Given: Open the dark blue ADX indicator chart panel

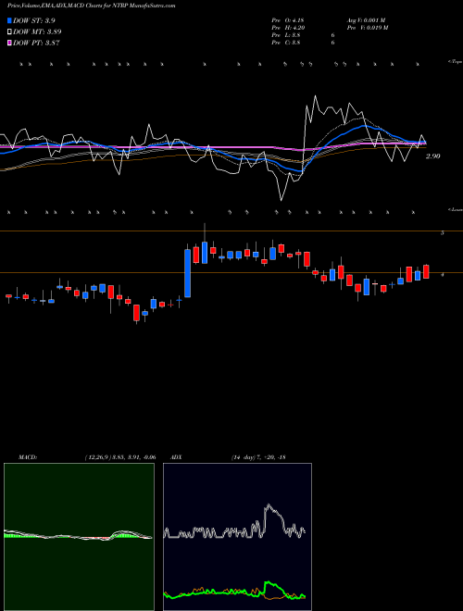Looking at the screenshot, I should (237, 537).
